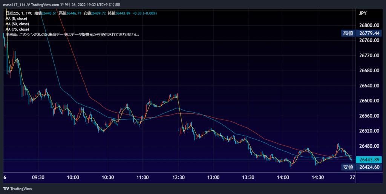Click the 09:30 time axis label
This screenshot has width=386, height=194.
click(x=38, y=177)
